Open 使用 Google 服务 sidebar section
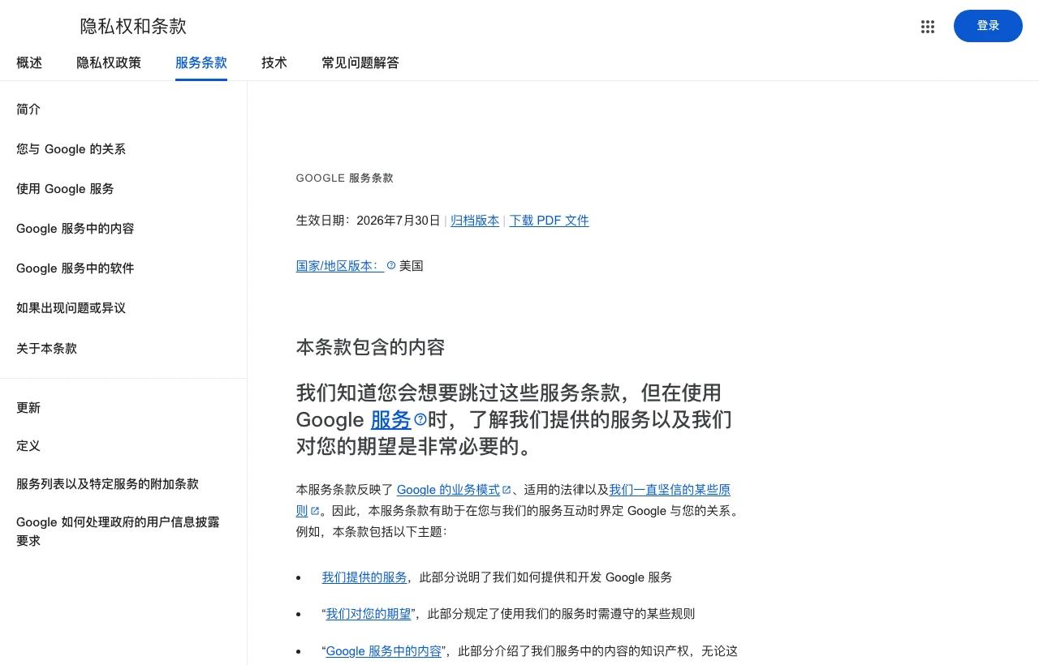1039x665 pixels. tap(65, 188)
